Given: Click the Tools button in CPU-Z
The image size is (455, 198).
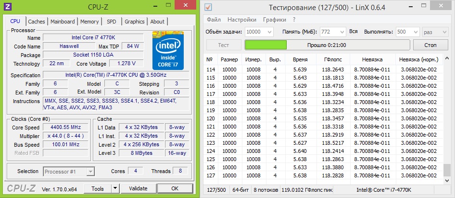Looking at the screenshot, I should coord(98,189).
